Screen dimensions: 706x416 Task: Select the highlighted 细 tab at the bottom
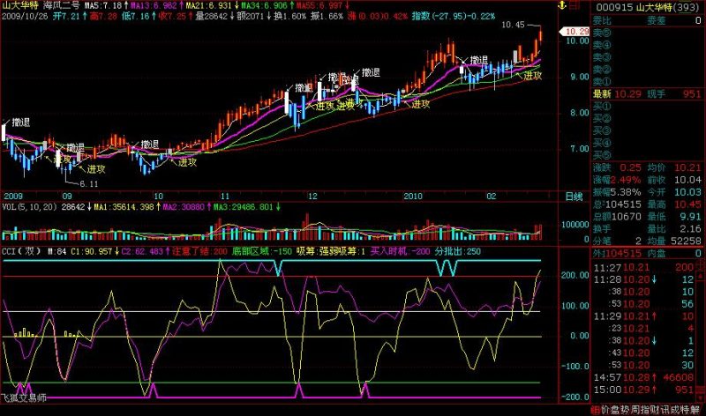[594, 410]
